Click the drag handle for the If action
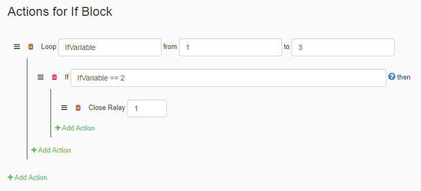 point(41,77)
